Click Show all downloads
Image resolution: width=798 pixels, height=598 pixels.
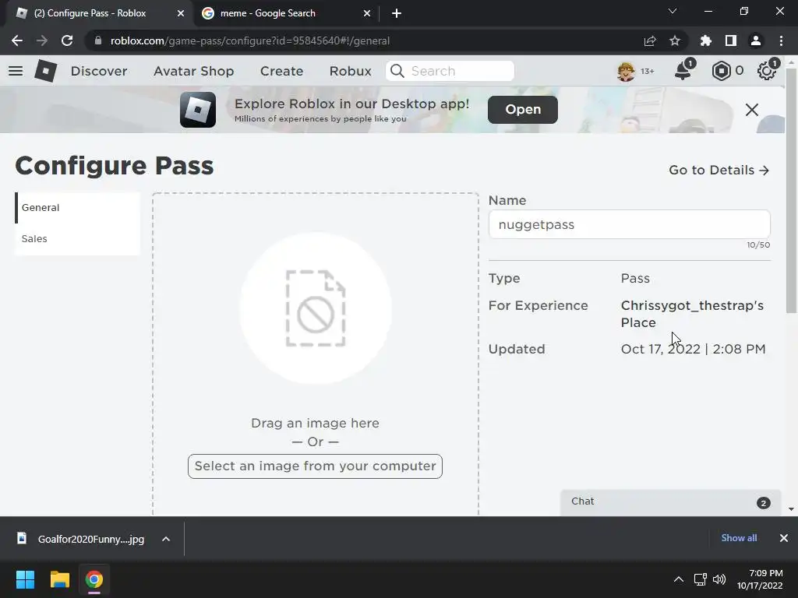pyautogui.click(x=739, y=538)
